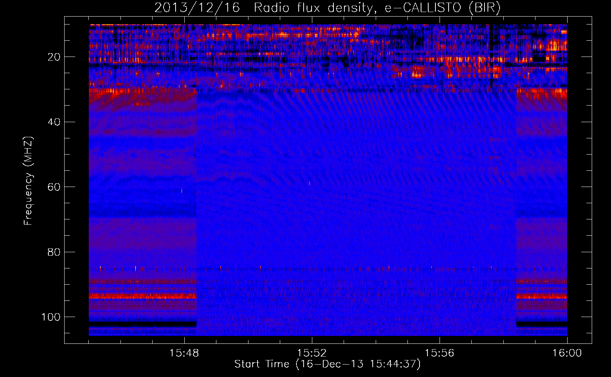Viewport: 611px width, 377px height.
Task: Click the 15:56 time tick label
Action: click(x=440, y=353)
